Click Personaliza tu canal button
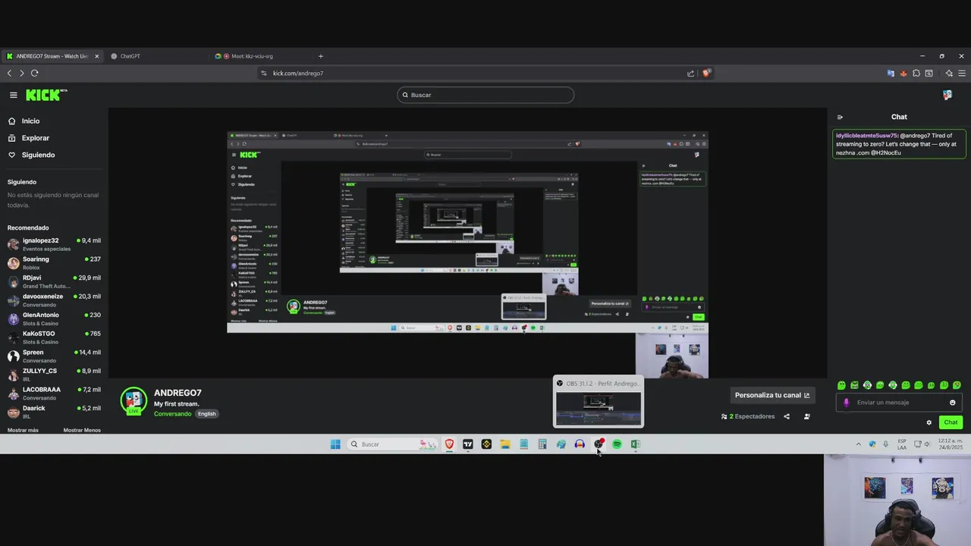Screen dimensions: 971x546 click(772, 395)
